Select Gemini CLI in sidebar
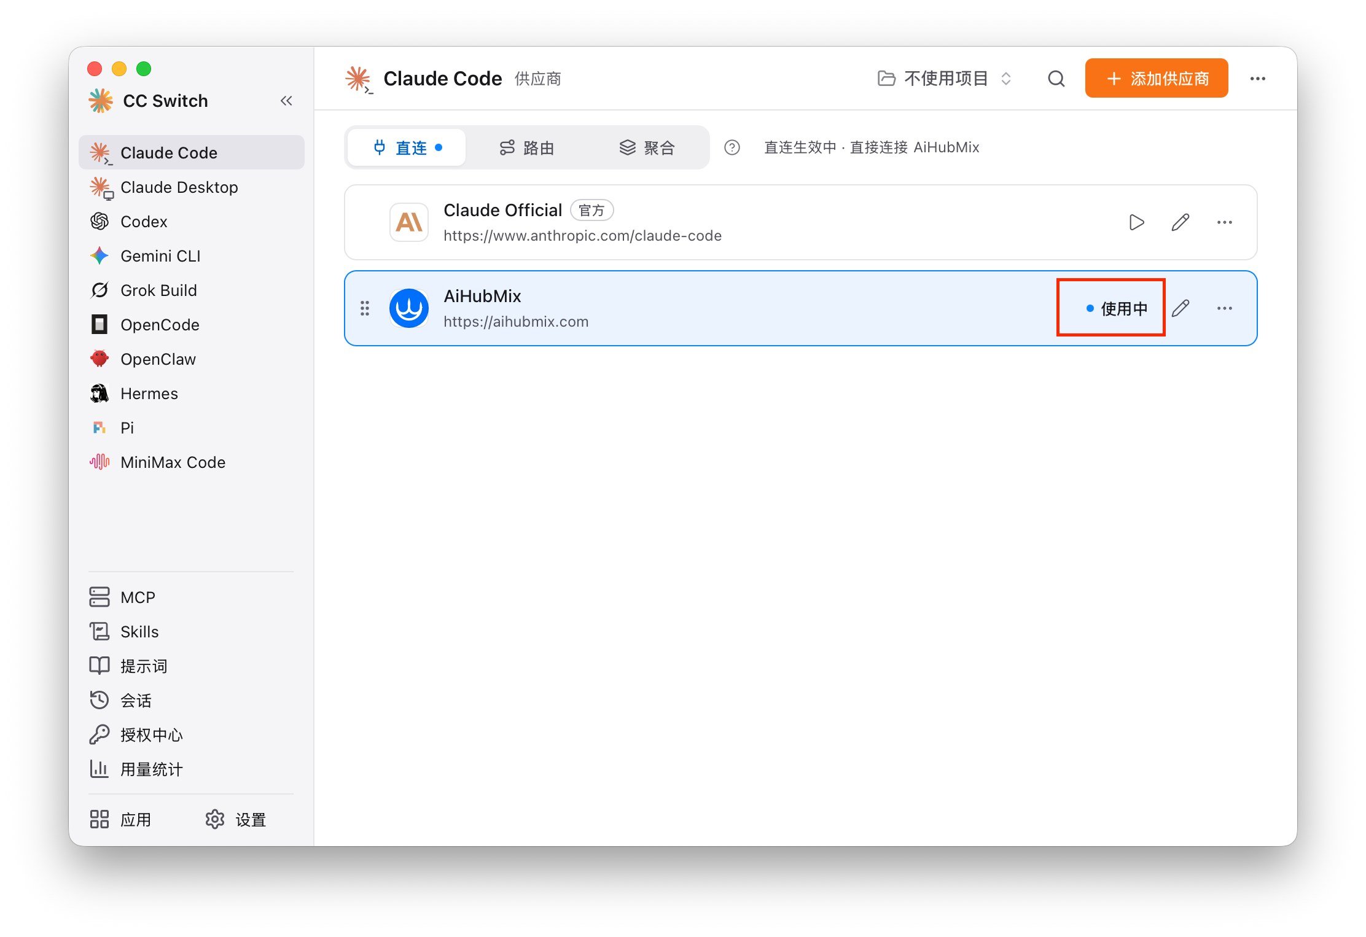The width and height of the screenshot is (1366, 937). point(192,255)
